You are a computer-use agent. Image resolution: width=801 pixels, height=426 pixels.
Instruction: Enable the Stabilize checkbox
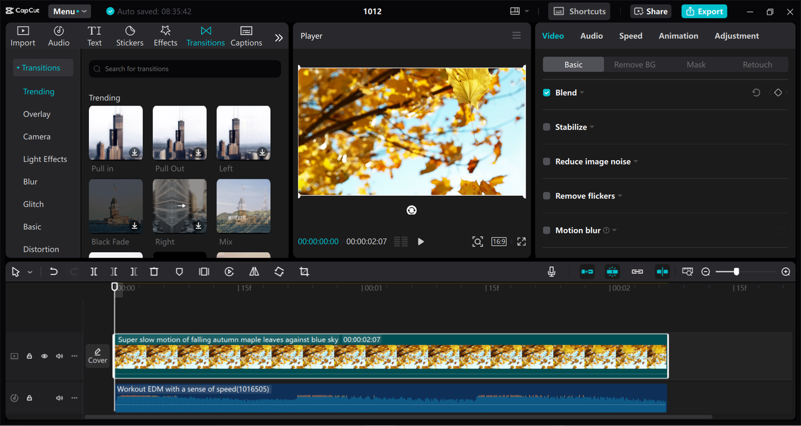[x=546, y=127]
